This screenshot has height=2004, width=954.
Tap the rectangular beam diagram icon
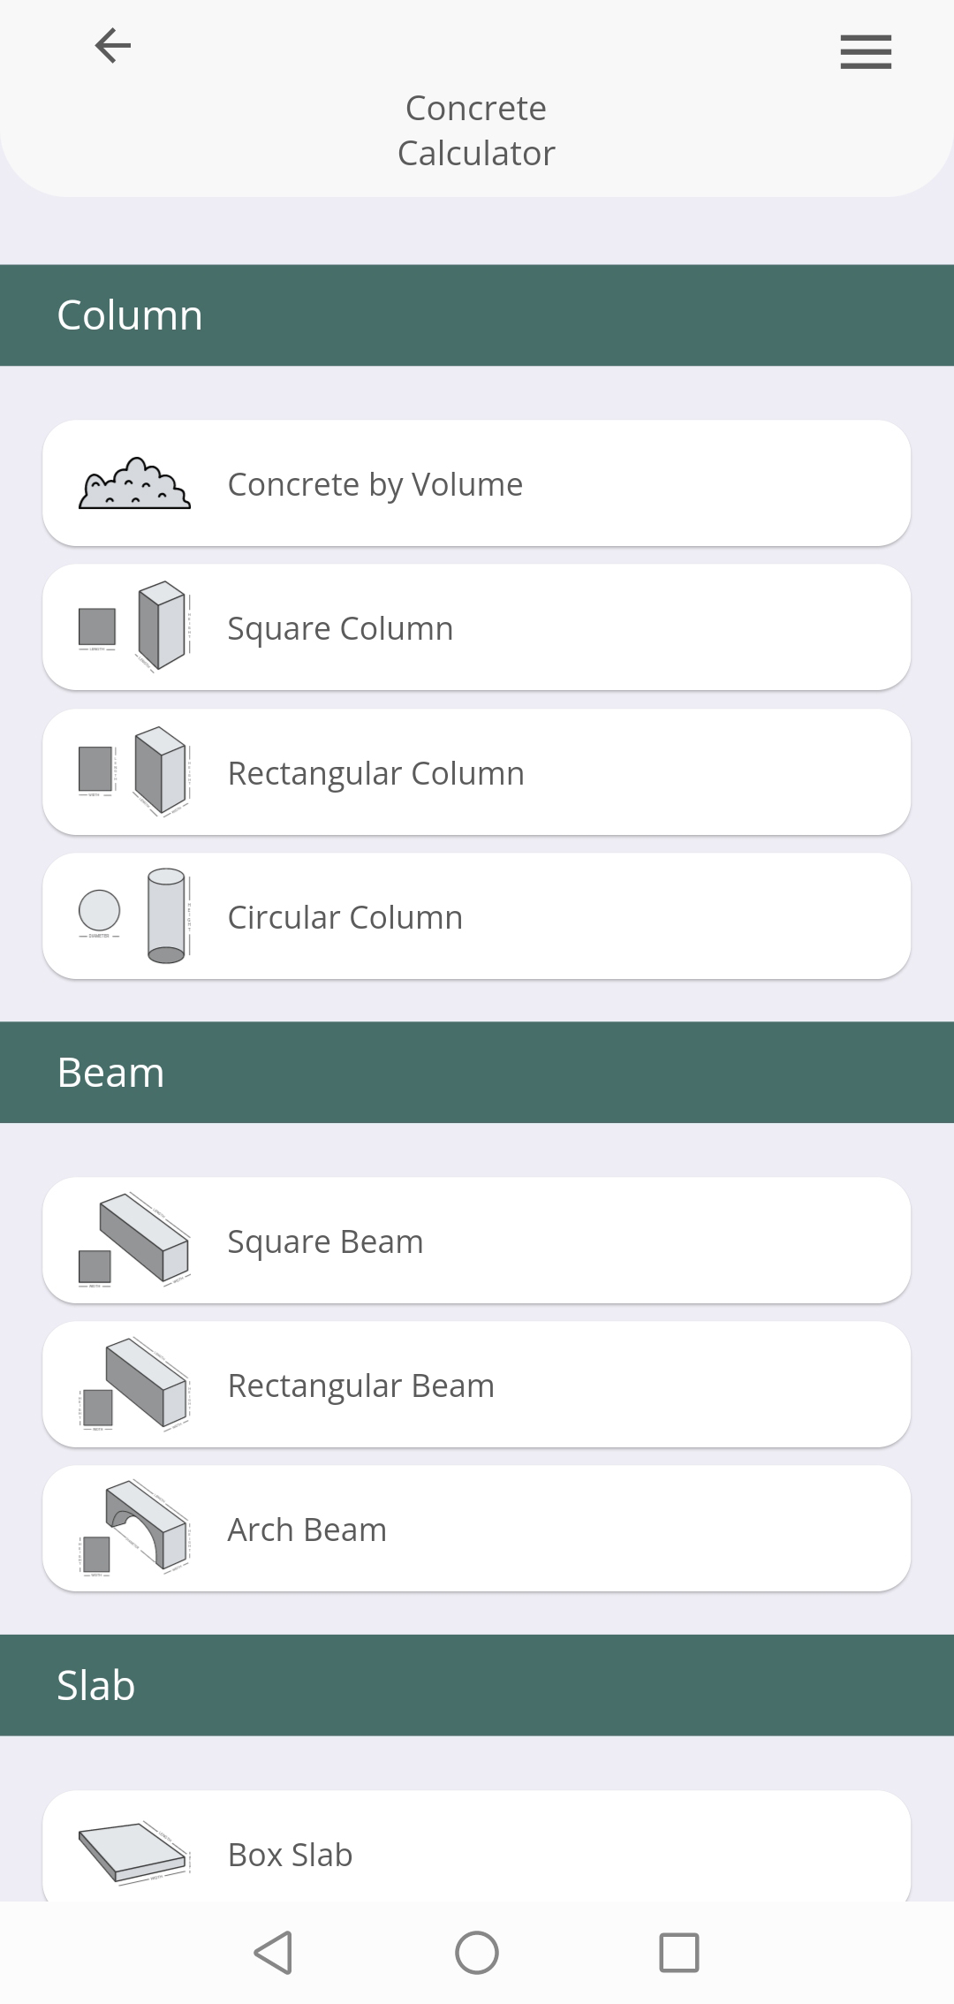click(x=134, y=1385)
